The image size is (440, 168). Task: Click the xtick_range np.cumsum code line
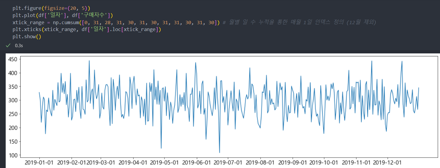coord(116,22)
